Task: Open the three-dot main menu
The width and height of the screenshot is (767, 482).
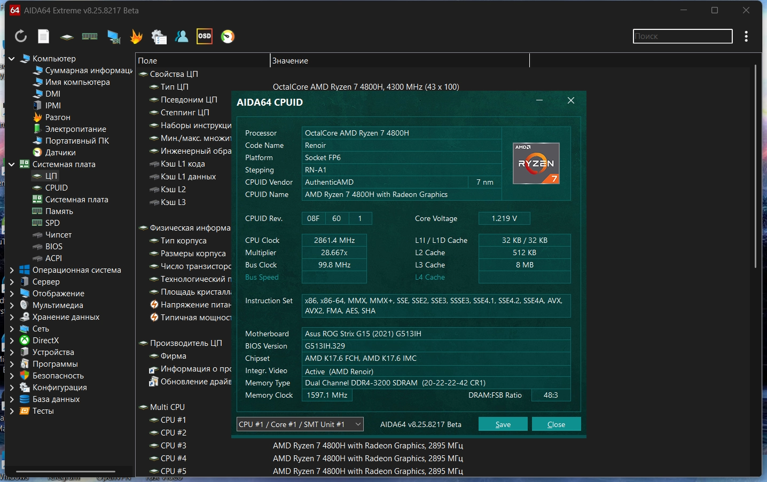Action: [x=746, y=36]
